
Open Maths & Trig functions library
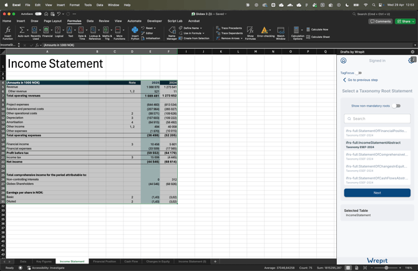click(107, 33)
